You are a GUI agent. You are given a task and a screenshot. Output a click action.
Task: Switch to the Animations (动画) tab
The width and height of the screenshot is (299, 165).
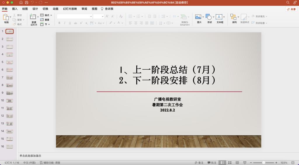(x=55, y=9)
